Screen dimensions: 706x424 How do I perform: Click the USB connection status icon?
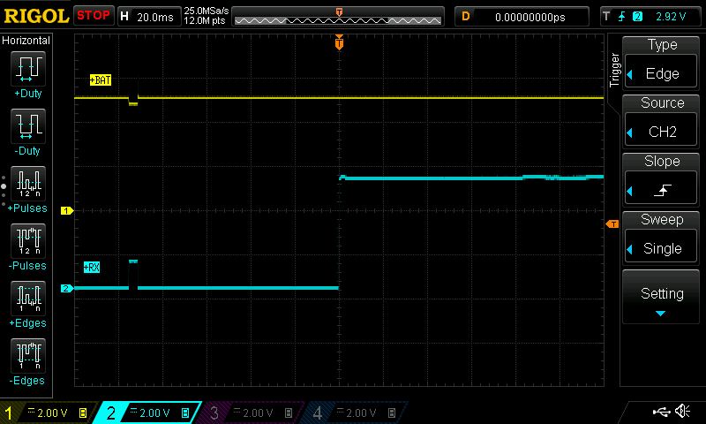[x=660, y=412]
